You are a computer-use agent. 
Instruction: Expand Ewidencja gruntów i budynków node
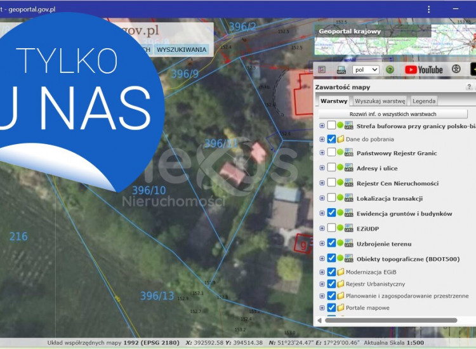[322, 213]
